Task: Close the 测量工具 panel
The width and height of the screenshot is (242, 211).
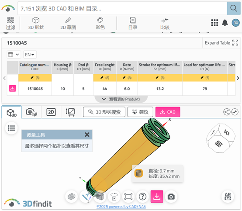Action: point(87,135)
